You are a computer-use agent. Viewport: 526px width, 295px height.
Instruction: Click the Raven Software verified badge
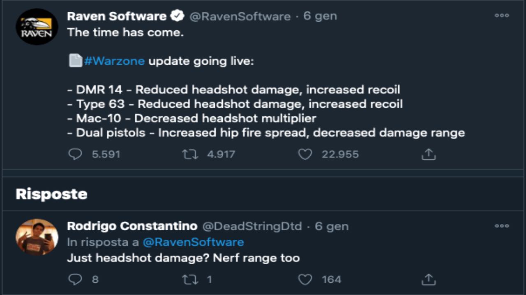coord(177,16)
